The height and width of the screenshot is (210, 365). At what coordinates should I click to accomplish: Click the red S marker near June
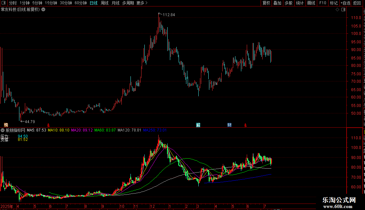click(x=48, y=125)
